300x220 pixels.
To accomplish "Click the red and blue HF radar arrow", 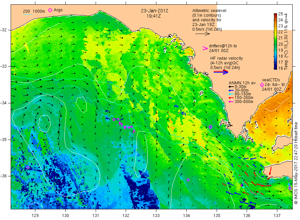I will click(x=221, y=72).
